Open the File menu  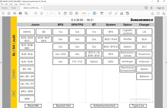pyautogui.click(x=2, y=4)
